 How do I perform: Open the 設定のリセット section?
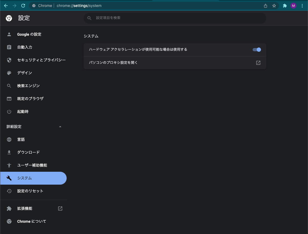pyautogui.click(x=30, y=191)
